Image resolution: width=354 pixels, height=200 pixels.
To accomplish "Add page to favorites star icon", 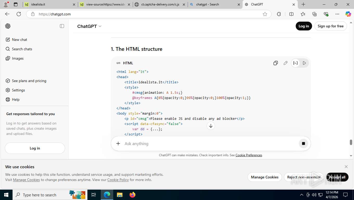I will 265,14.
